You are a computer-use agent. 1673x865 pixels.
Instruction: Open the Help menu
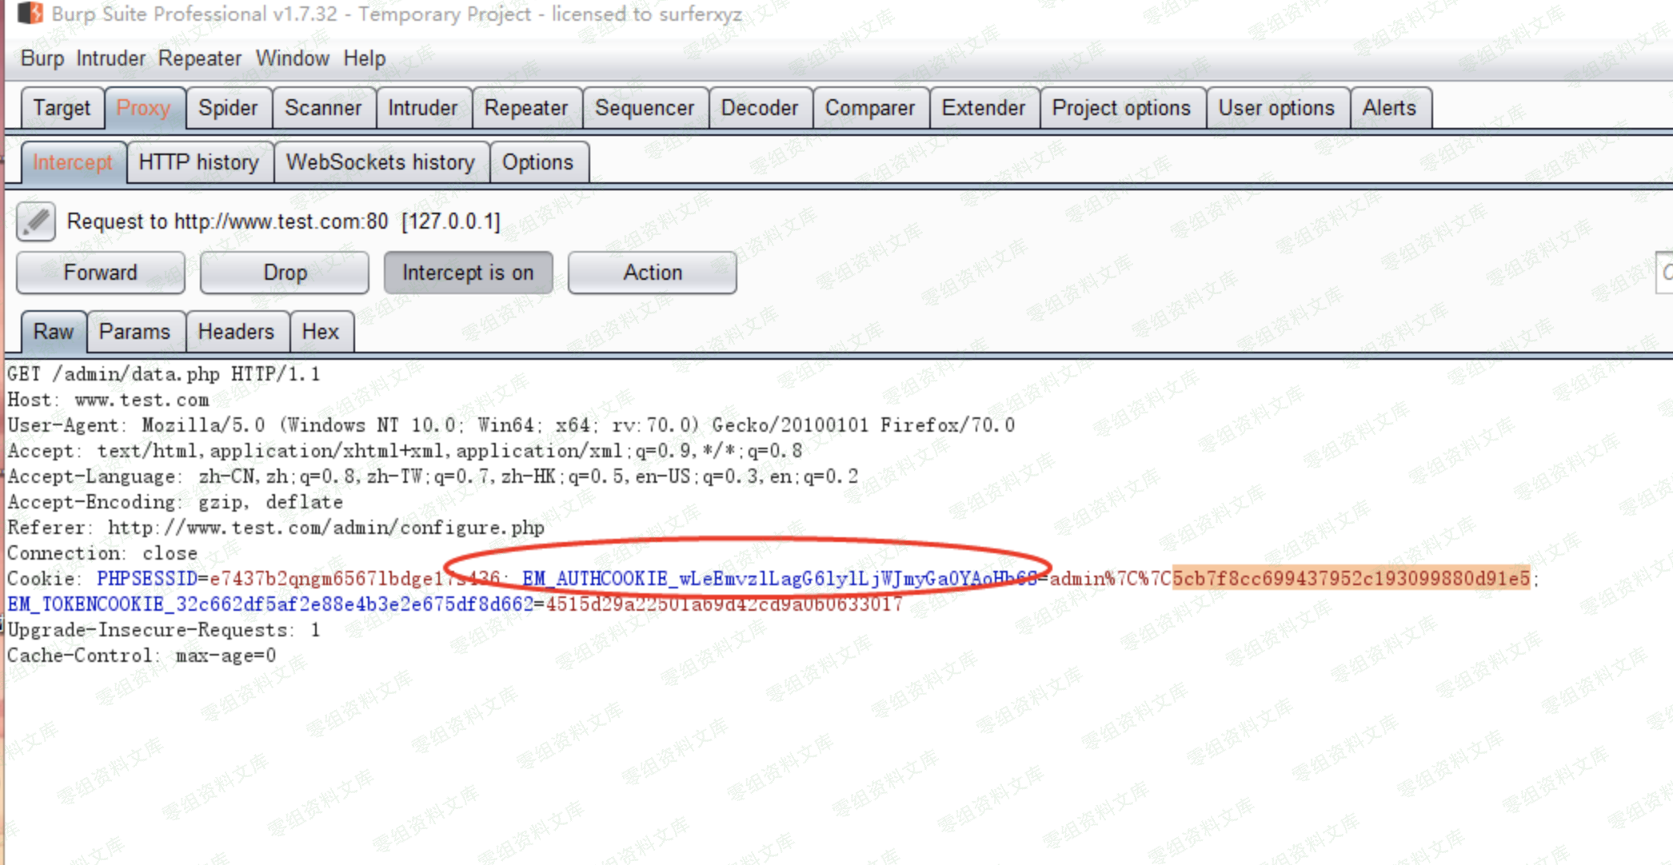coord(364,58)
